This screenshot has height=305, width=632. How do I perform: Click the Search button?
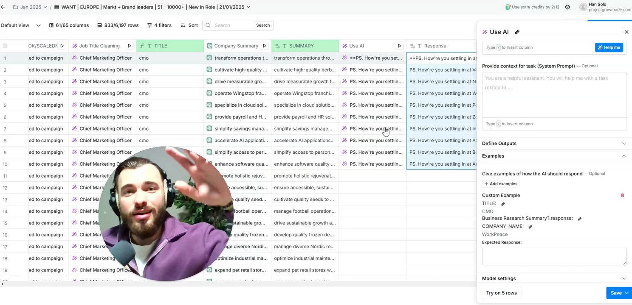[x=263, y=25]
